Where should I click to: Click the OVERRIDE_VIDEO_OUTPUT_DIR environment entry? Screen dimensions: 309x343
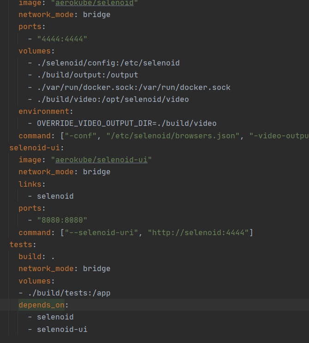click(127, 124)
